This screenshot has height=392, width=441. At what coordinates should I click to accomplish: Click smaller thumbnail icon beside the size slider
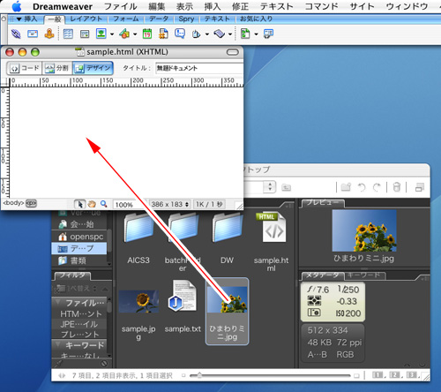(183, 375)
